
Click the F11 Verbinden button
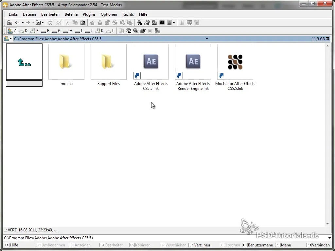[318, 245]
